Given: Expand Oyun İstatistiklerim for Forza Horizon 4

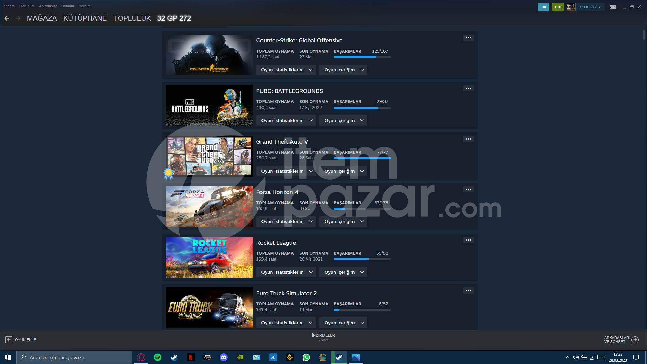Looking at the screenshot, I should click(286, 222).
